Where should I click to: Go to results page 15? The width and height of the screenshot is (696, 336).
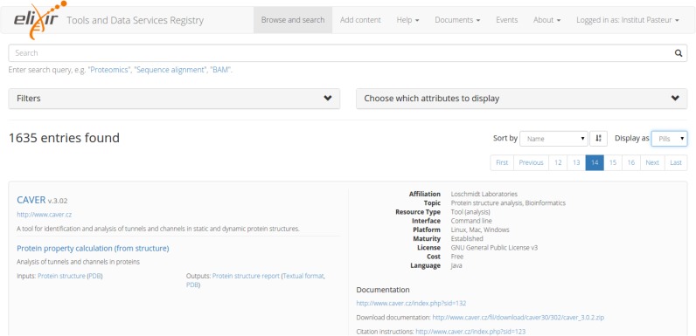613,162
